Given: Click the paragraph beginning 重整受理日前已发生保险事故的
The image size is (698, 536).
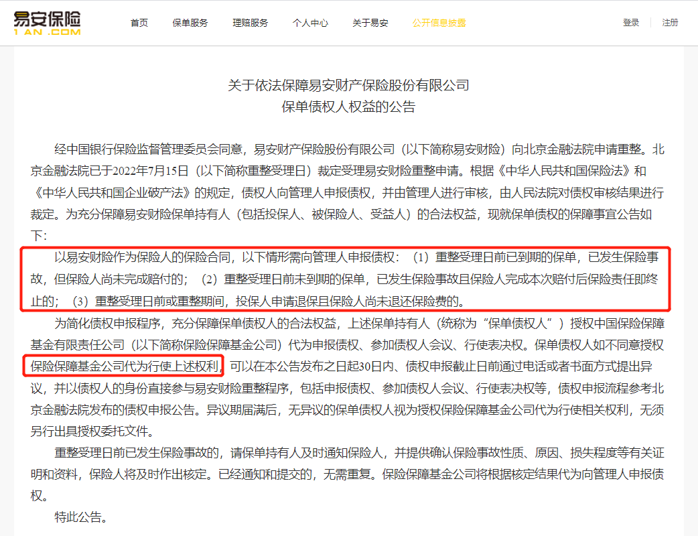Looking at the screenshot, I should click(x=348, y=474).
